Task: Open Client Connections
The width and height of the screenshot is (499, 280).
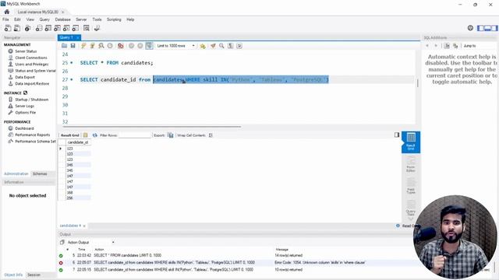Action: coord(31,58)
